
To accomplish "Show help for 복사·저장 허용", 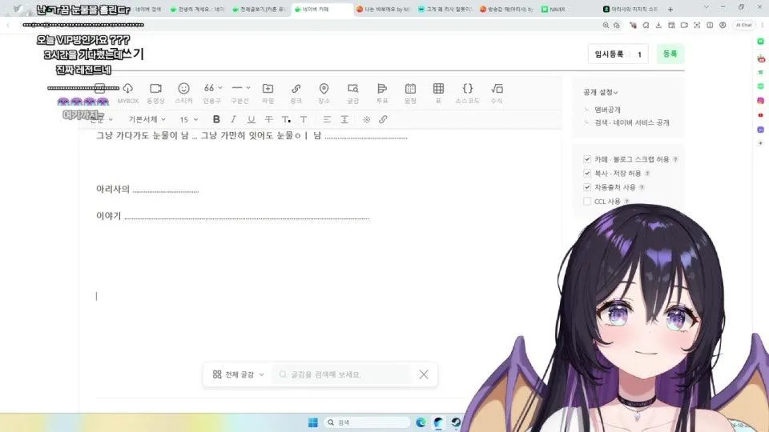I will click(x=647, y=173).
